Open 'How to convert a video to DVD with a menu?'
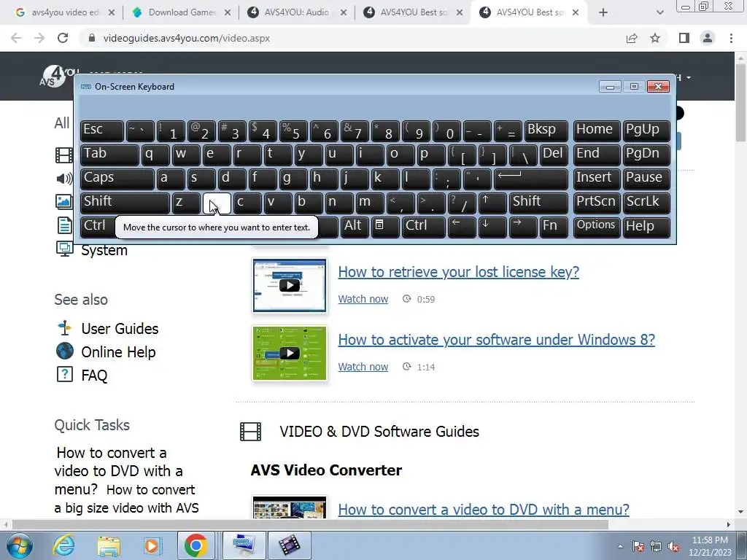The height and width of the screenshot is (560, 747). pos(484,510)
